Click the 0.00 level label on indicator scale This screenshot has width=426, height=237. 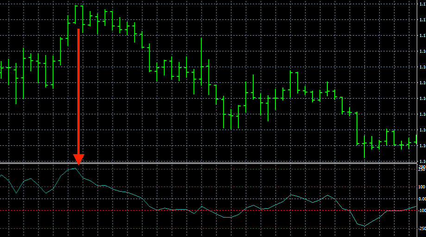tap(422, 199)
